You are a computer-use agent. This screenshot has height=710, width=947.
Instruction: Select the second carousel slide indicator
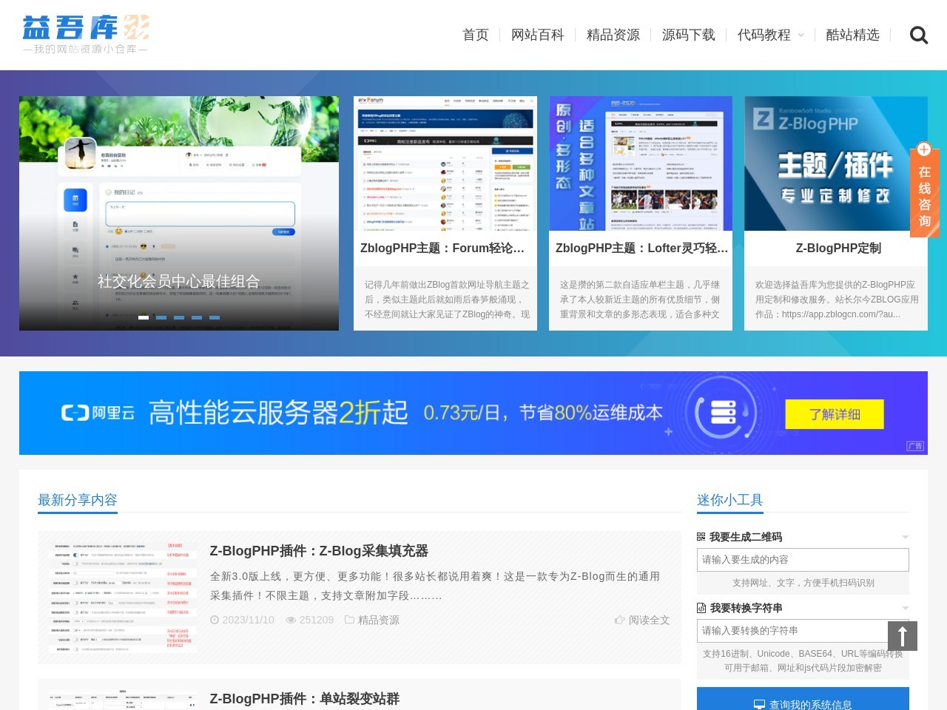(161, 317)
